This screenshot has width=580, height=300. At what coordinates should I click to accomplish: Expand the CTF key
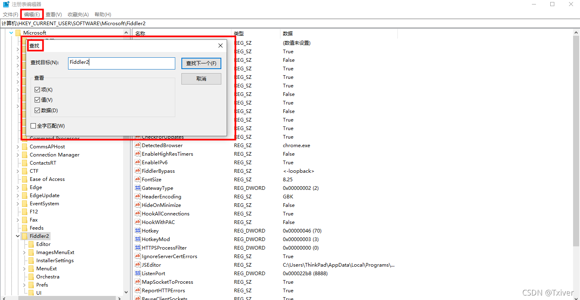(x=18, y=171)
